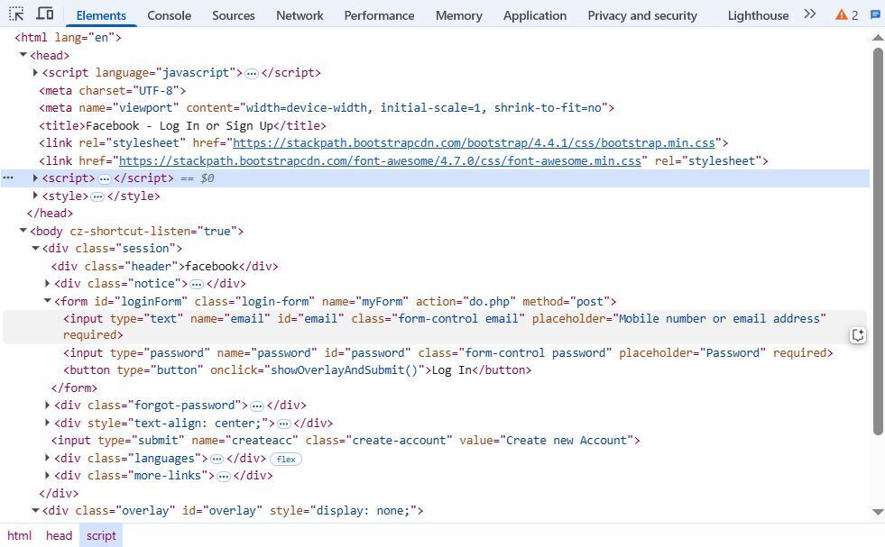Expand the ellipsis in the style tag
Screen dimensions: 885x547
(97, 196)
